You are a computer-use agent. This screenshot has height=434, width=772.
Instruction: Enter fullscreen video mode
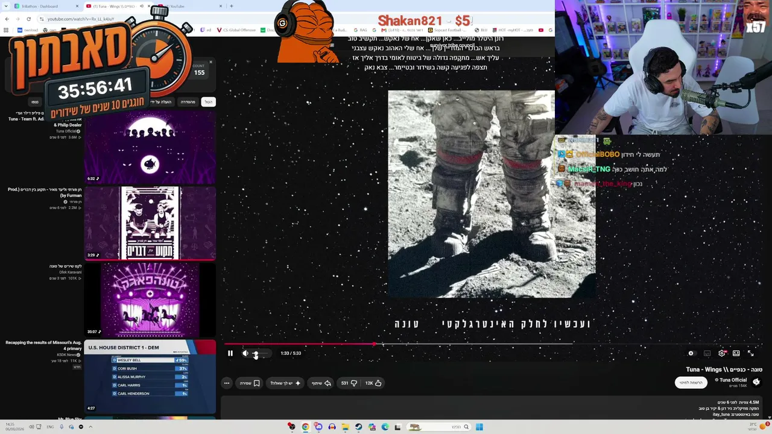pos(751,353)
